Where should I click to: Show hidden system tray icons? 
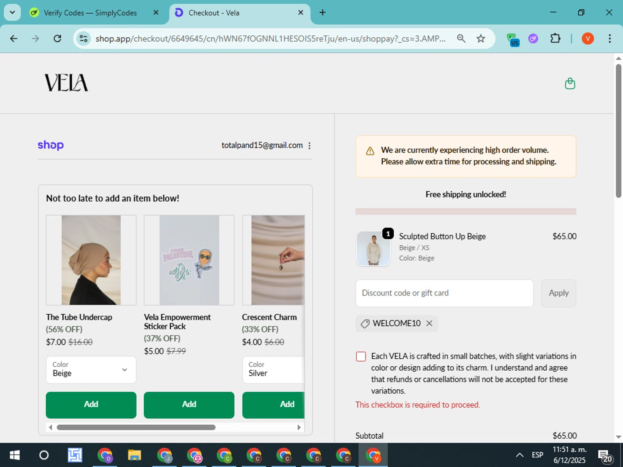[520, 455]
